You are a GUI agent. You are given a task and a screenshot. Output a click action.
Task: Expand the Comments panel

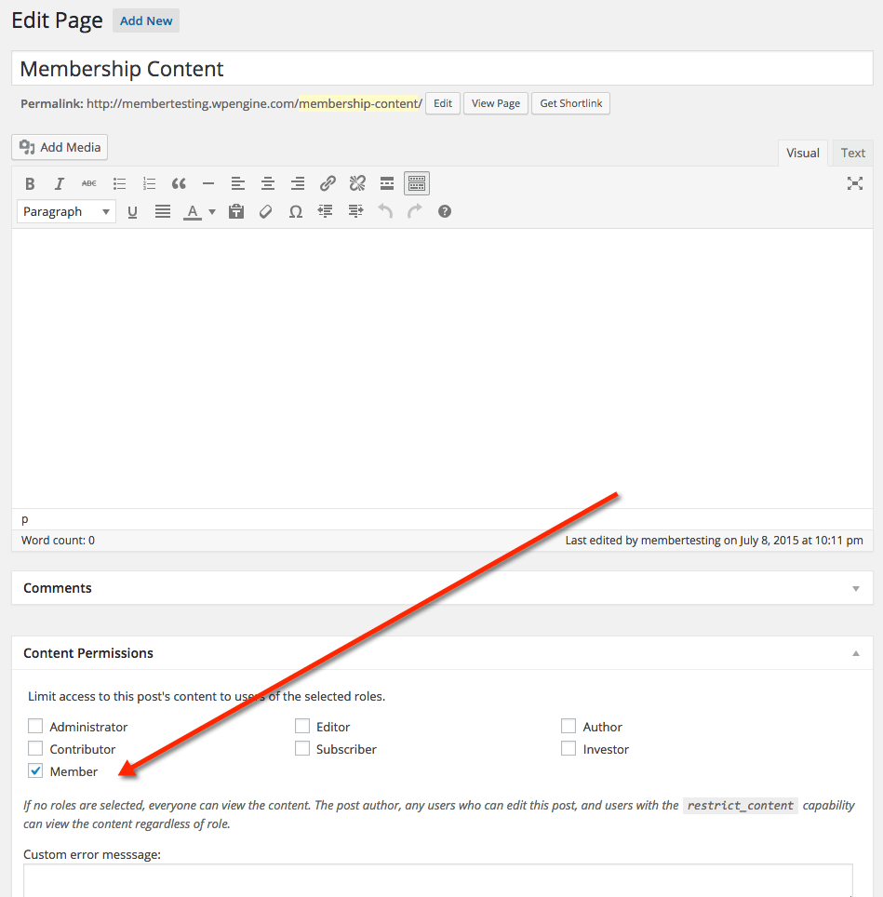pyautogui.click(x=855, y=589)
